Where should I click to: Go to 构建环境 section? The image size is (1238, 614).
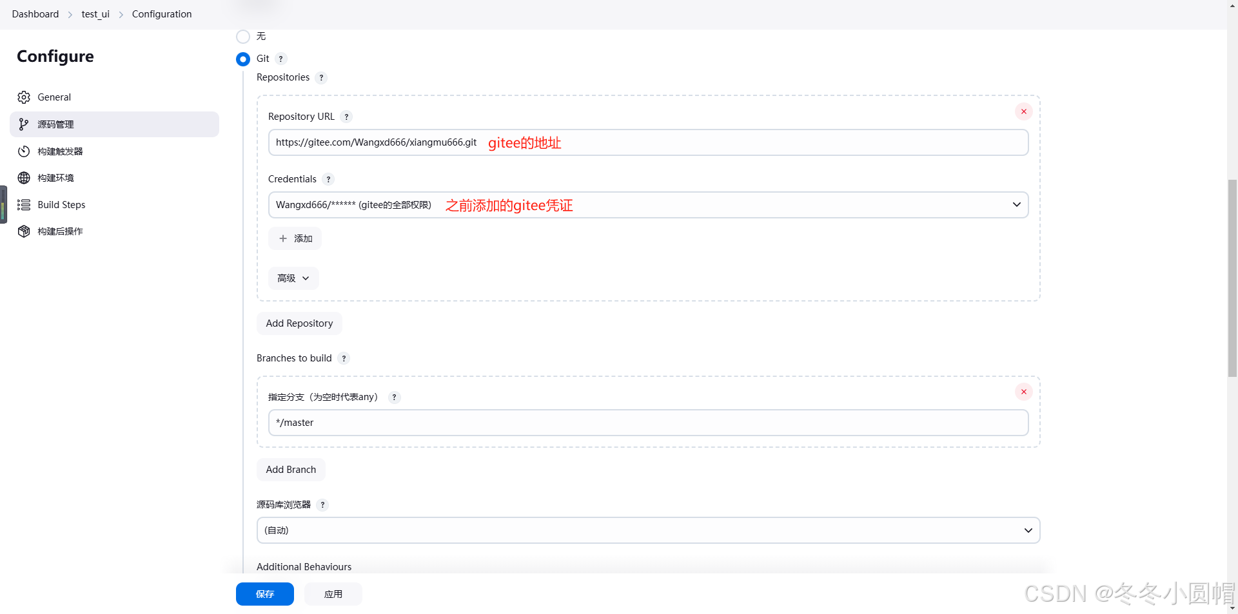tap(114, 178)
